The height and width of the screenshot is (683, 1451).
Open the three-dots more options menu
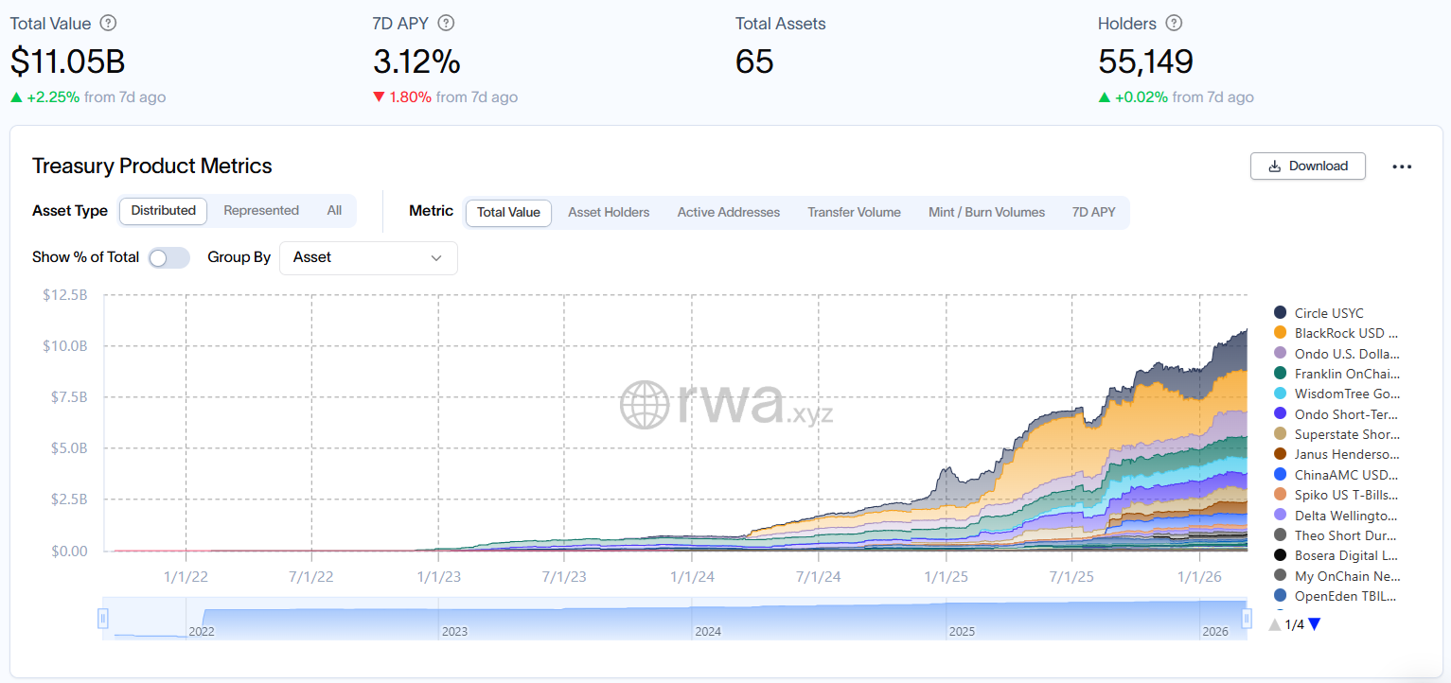pos(1402,166)
